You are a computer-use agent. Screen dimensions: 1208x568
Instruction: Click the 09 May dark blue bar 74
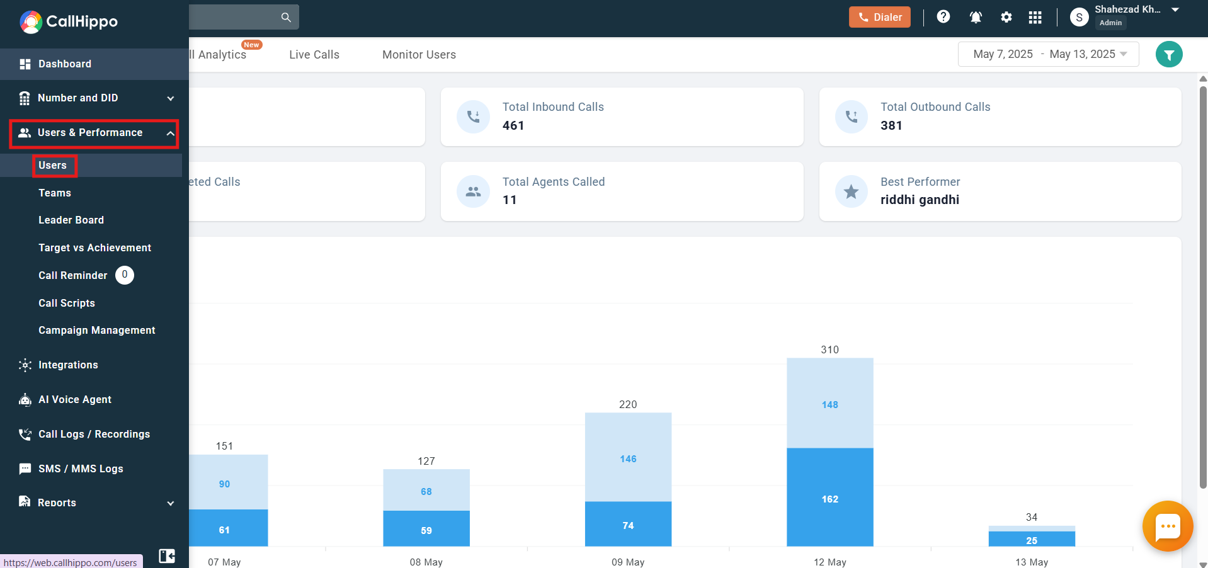pyautogui.click(x=628, y=524)
